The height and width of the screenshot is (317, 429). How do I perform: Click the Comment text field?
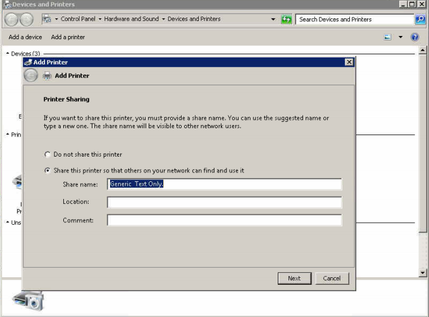click(225, 220)
